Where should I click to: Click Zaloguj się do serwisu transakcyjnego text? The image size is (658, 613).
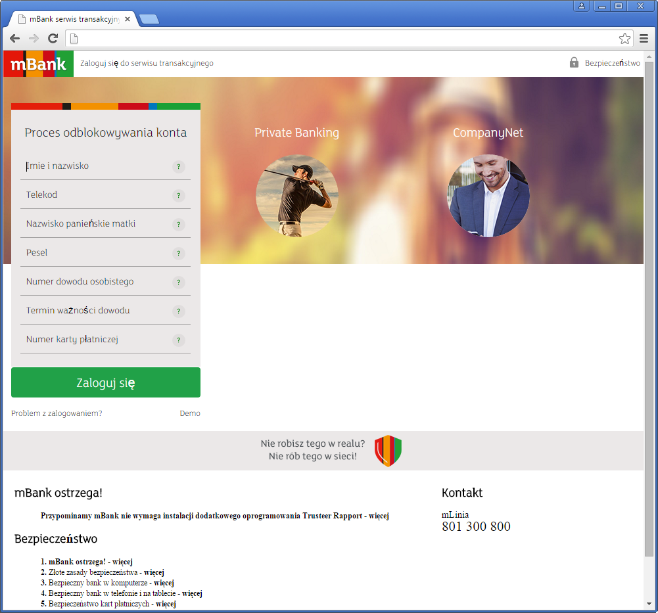click(147, 63)
